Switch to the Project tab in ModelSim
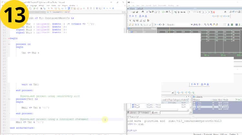 [x=144, y=113]
